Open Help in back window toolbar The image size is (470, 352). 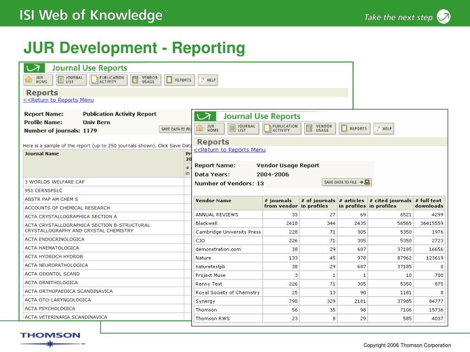[x=208, y=80]
